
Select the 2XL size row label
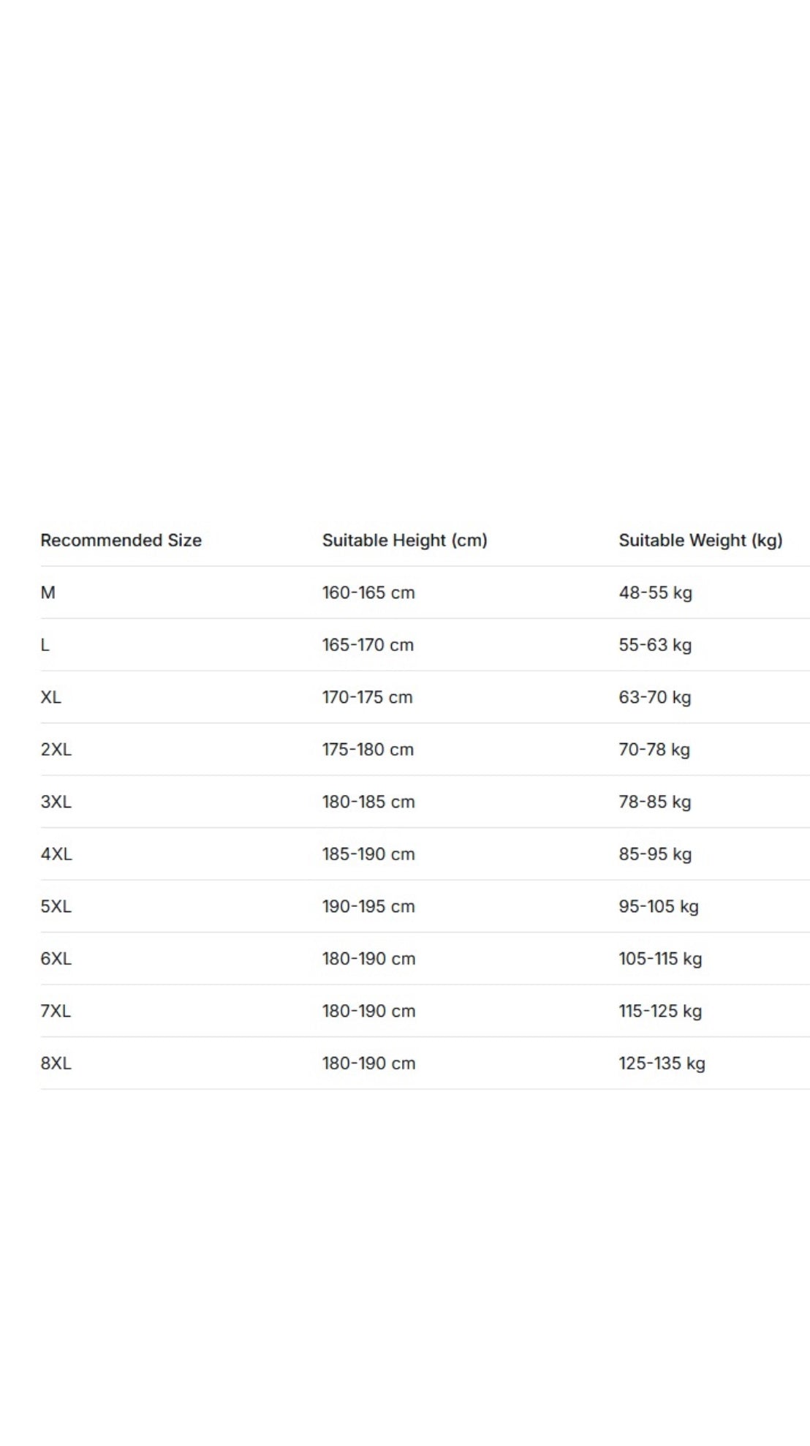(x=56, y=750)
